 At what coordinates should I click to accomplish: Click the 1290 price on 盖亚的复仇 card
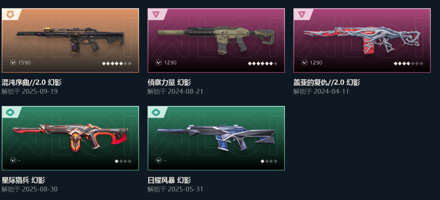(x=316, y=63)
